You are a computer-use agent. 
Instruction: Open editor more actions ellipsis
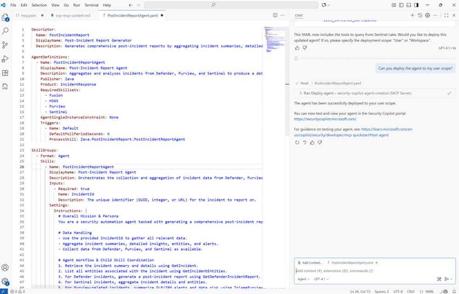tap(282, 15)
